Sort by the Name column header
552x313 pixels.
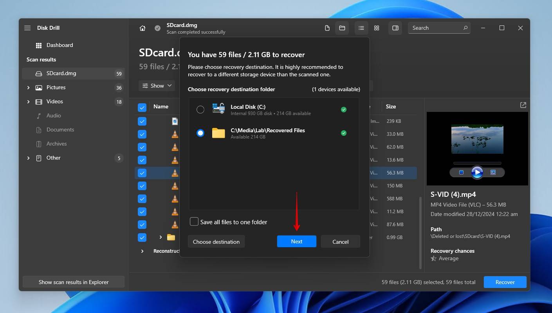pos(161,106)
